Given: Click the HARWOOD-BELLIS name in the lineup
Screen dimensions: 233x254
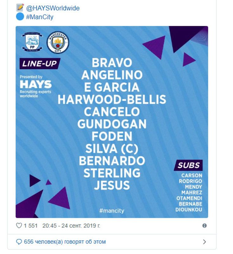Looking at the screenshot, I should (x=112, y=99).
